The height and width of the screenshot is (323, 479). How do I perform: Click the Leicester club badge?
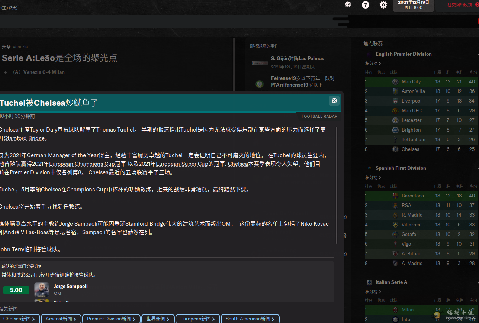tap(395, 120)
